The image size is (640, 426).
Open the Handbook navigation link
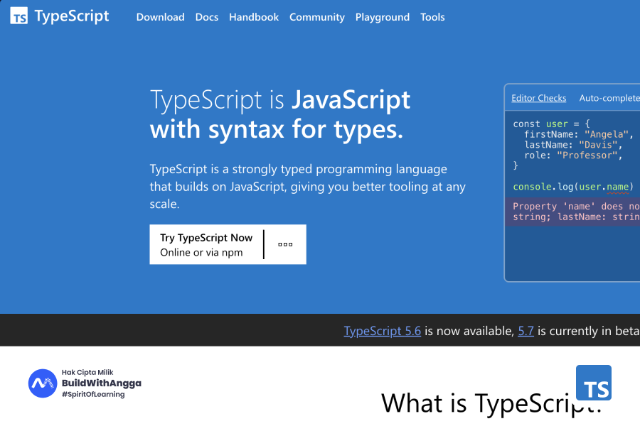point(254,17)
